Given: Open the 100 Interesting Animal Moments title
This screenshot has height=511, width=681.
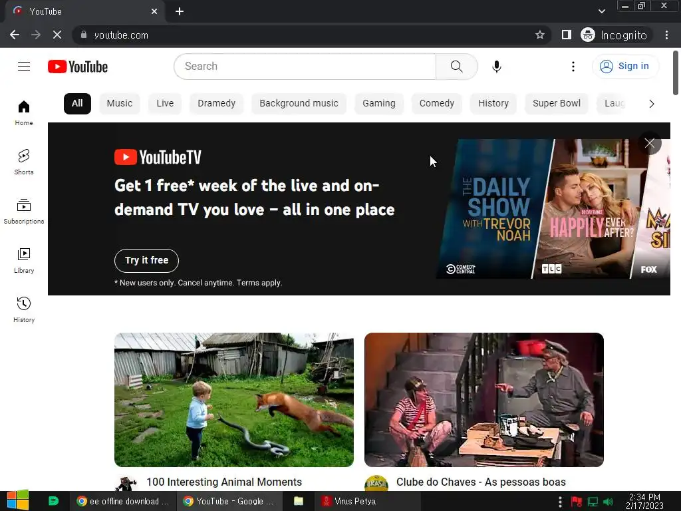Looking at the screenshot, I should click(x=224, y=482).
